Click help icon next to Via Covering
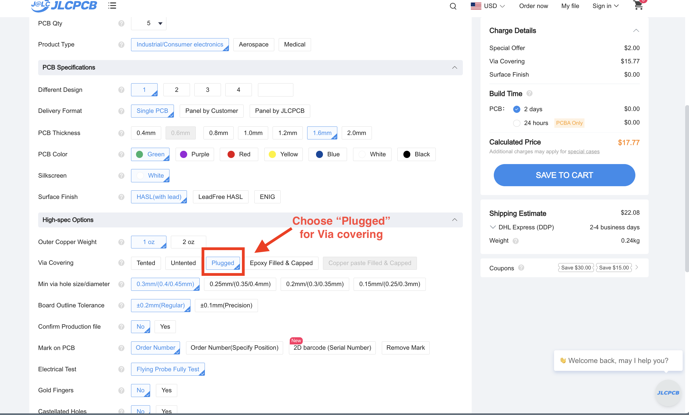This screenshot has height=415, width=689. [x=121, y=263]
